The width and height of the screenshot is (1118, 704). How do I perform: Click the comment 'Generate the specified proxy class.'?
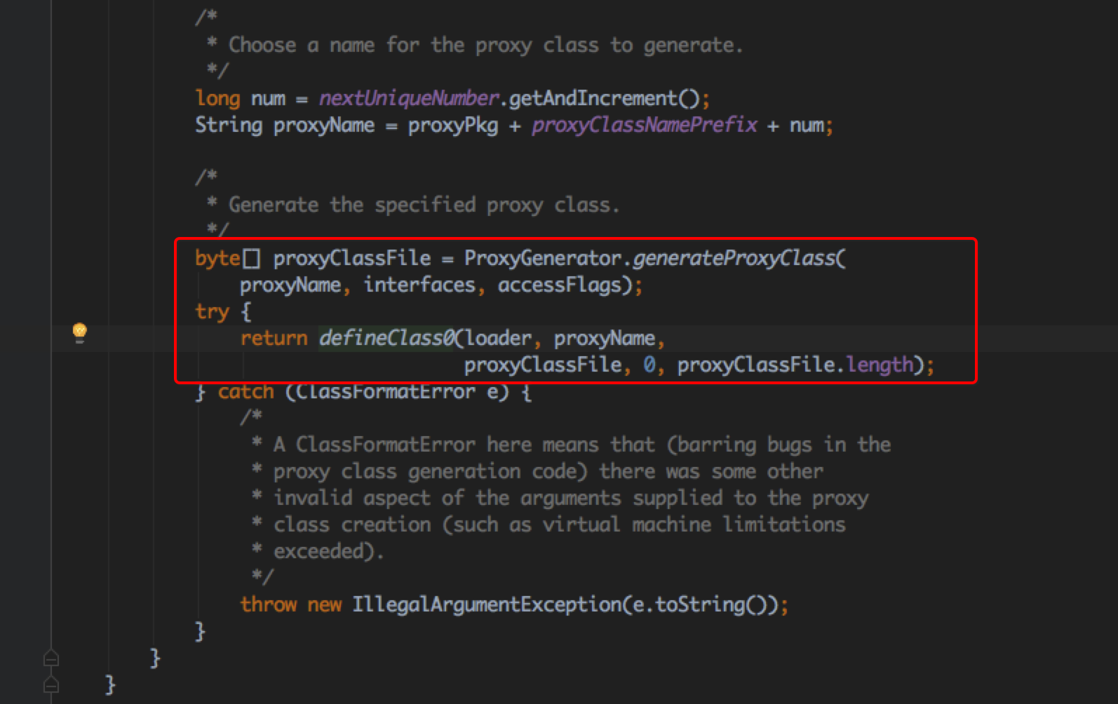pos(424,205)
